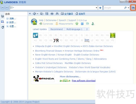This screenshot has width=136, height=104.
Task: Open the Google search engine dropdown arrow
Action: (x=128, y=8)
